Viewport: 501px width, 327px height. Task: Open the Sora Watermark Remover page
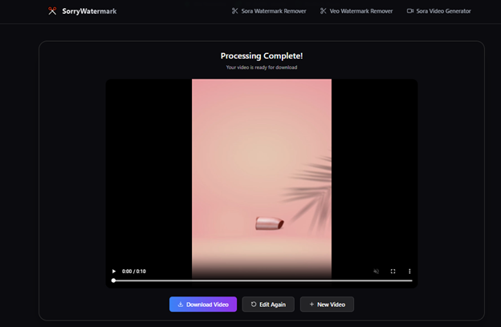pyautogui.click(x=274, y=11)
